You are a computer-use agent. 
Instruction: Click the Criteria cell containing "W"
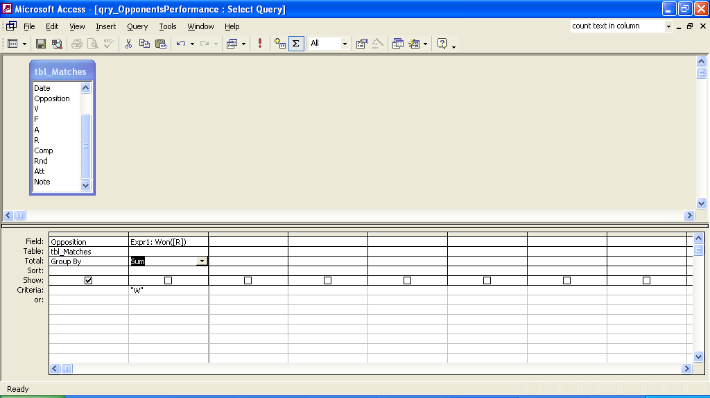point(168,291)
